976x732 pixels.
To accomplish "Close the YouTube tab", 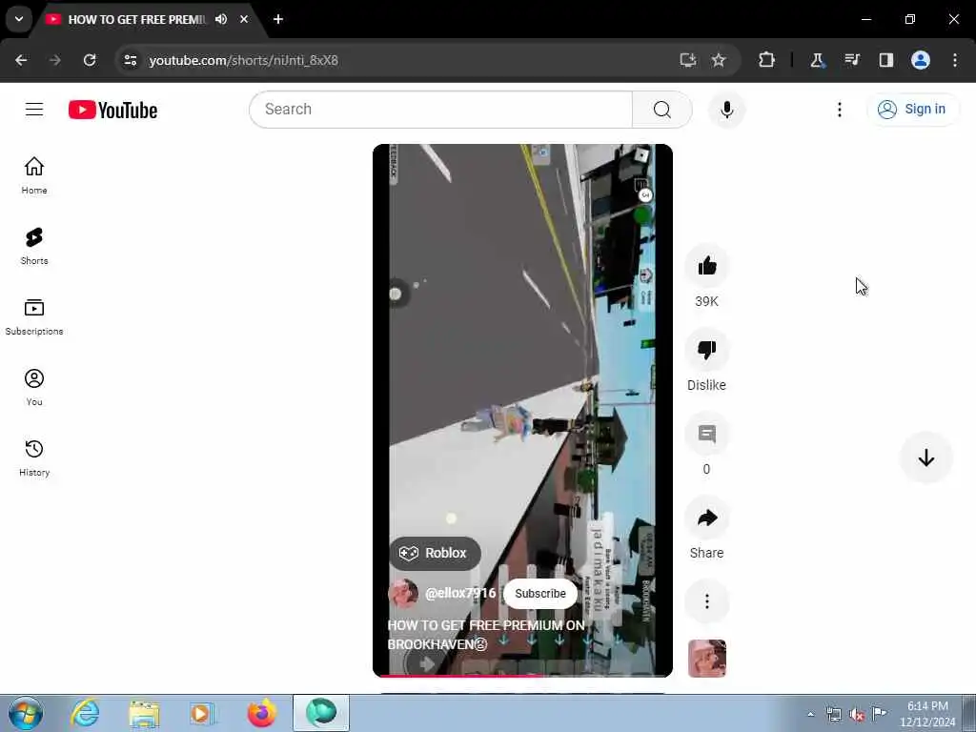I will (x=244, y=19).
